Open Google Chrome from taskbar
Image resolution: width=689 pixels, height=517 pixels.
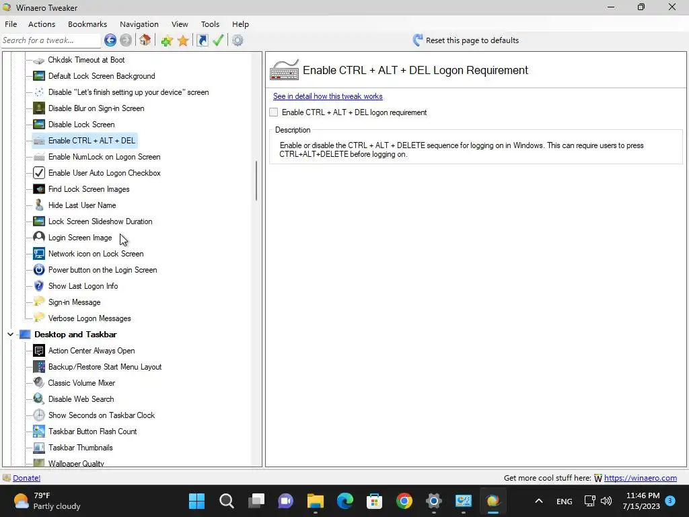404,501
